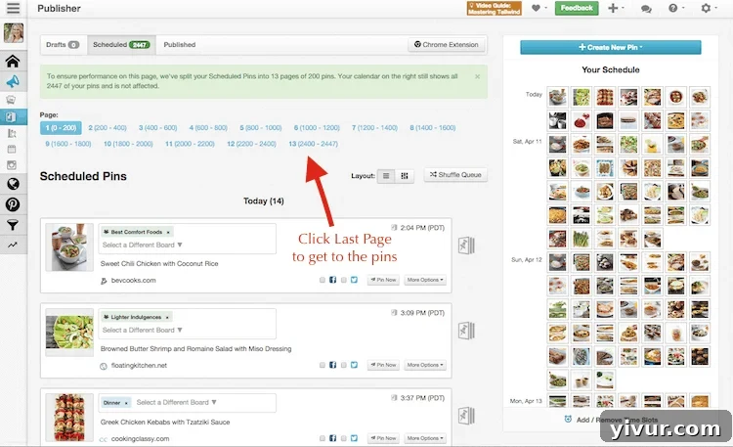Remove the Dinner board tag
This screenshot has width=733, height=447.
[x=126, y=403]
